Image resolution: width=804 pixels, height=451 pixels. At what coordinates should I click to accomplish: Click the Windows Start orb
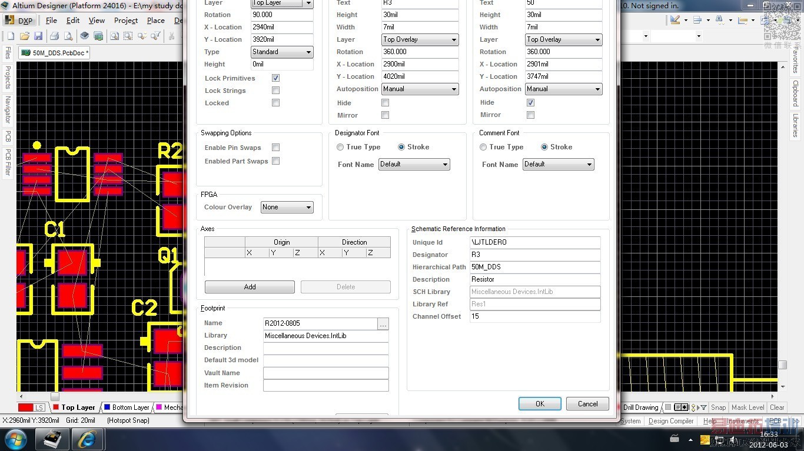tap(15, 439)
